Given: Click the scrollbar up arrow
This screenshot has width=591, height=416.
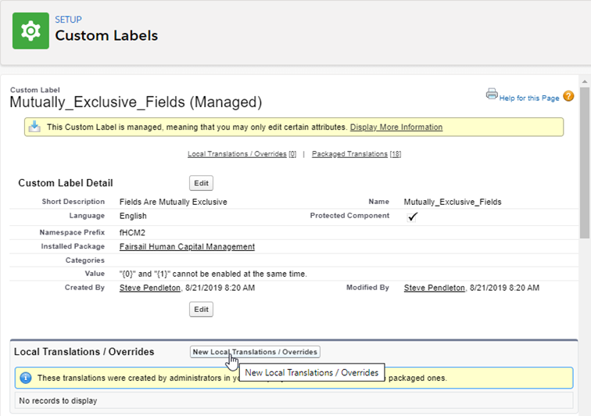Looking at the screenshot, I should pos(585,81).
